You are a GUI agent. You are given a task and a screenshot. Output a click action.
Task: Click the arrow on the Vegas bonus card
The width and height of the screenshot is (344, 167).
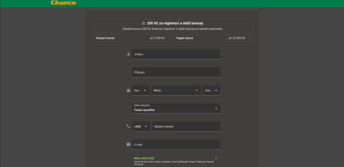point(249,38)
